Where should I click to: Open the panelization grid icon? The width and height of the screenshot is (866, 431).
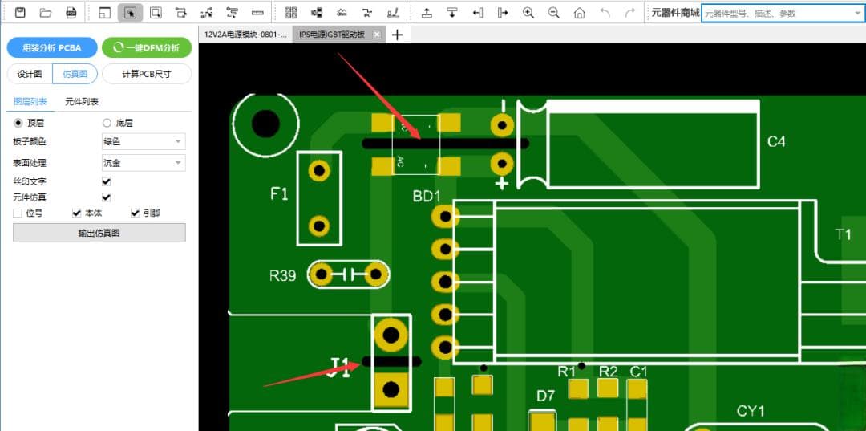click(x=291, y=13)
